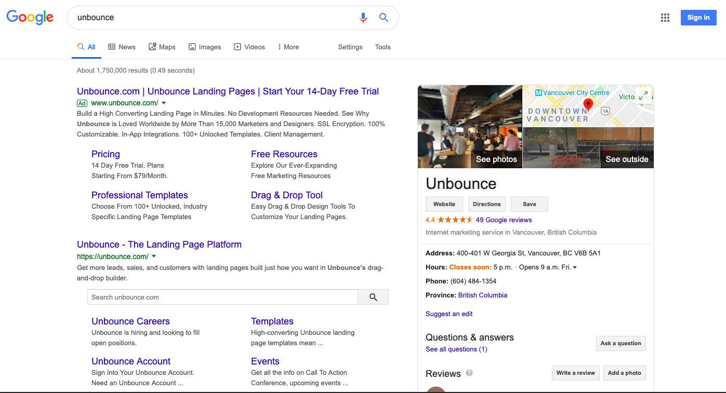This screenshot has height=393, width=726.
Task: Click the Sign in button
Action: [698, 18]
